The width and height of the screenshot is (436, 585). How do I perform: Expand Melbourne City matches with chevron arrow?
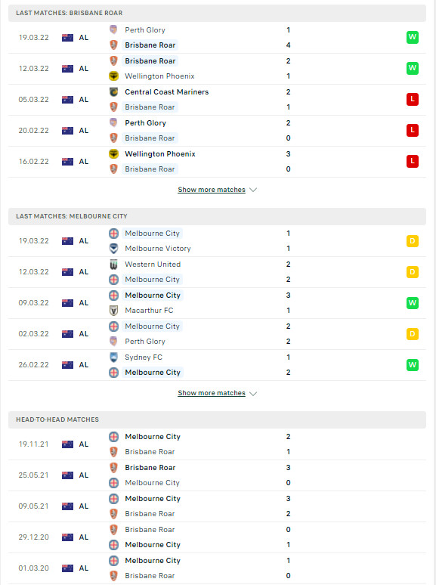(x=253, y=393)
